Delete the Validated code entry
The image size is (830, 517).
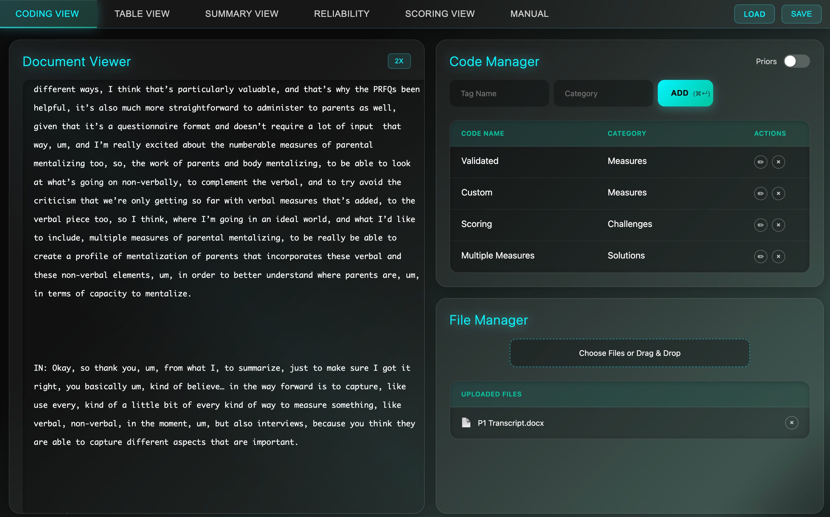pos(778,162)
